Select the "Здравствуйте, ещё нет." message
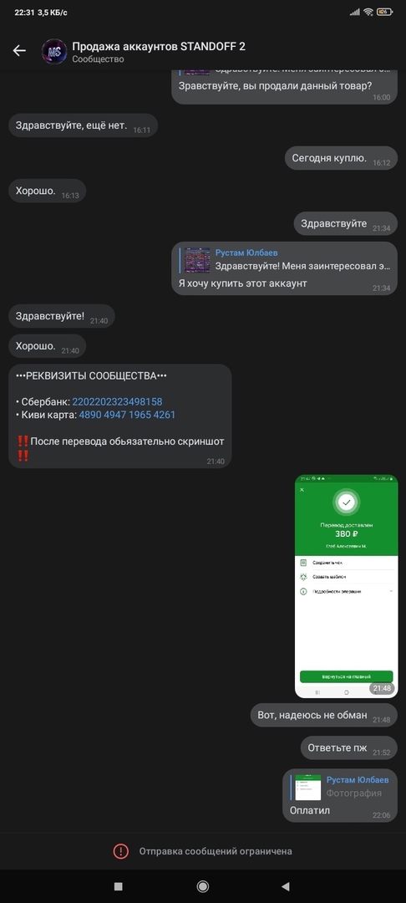The width and height of the screenshot is (406, 903). pyautogui.click(x=83, y=125)
